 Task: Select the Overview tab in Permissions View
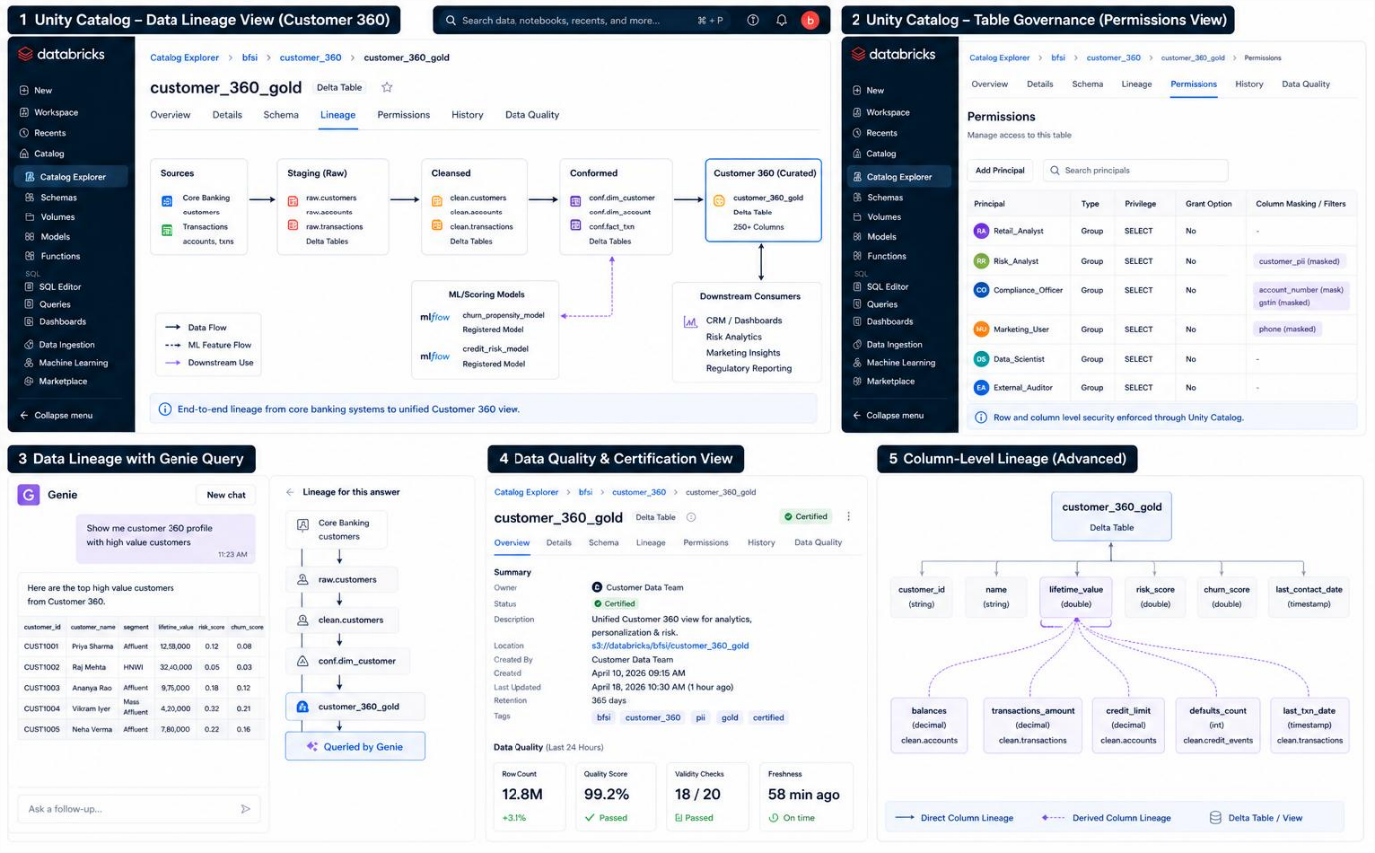990,84
